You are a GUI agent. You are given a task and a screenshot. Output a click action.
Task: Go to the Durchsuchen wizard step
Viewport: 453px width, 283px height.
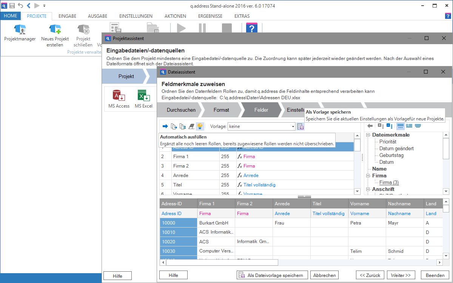point(181,110)
